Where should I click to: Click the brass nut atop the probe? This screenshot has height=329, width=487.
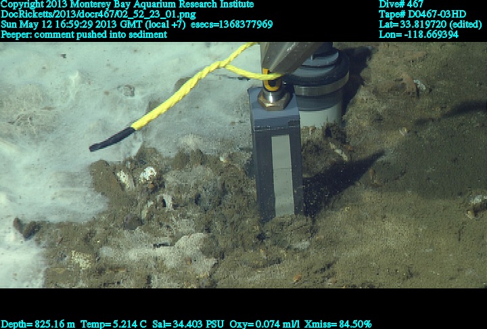tap(273, 100)
